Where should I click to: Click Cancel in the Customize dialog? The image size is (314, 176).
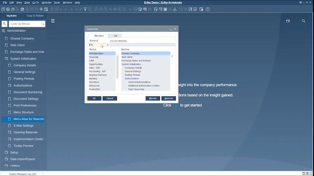coord(110,98)
